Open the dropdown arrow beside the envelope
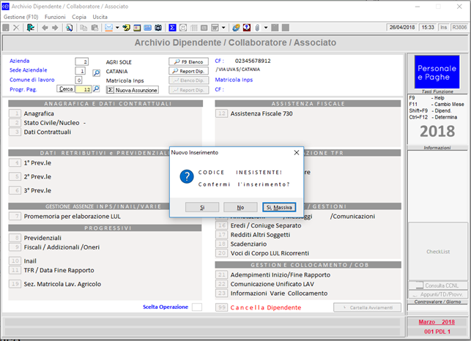This screenshot has height=341, width=471. tap(117, 28)
